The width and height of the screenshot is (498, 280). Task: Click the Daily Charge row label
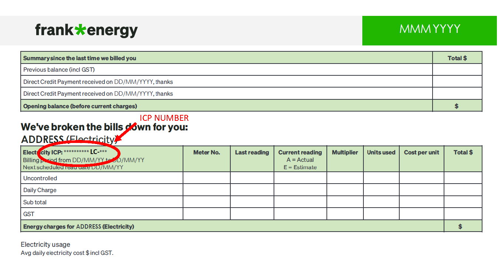[x=40, y=190]
